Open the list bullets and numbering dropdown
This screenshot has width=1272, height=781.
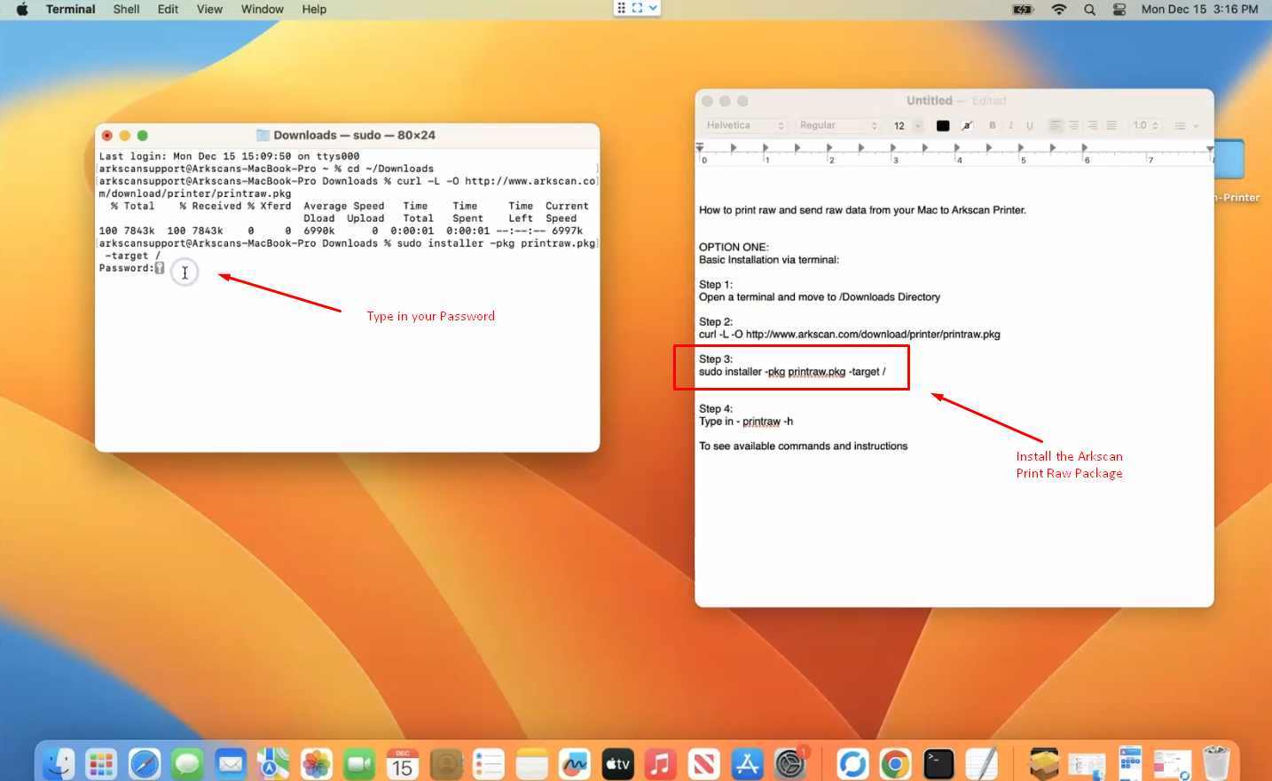pyautogui.click(x=1187, y=125)
